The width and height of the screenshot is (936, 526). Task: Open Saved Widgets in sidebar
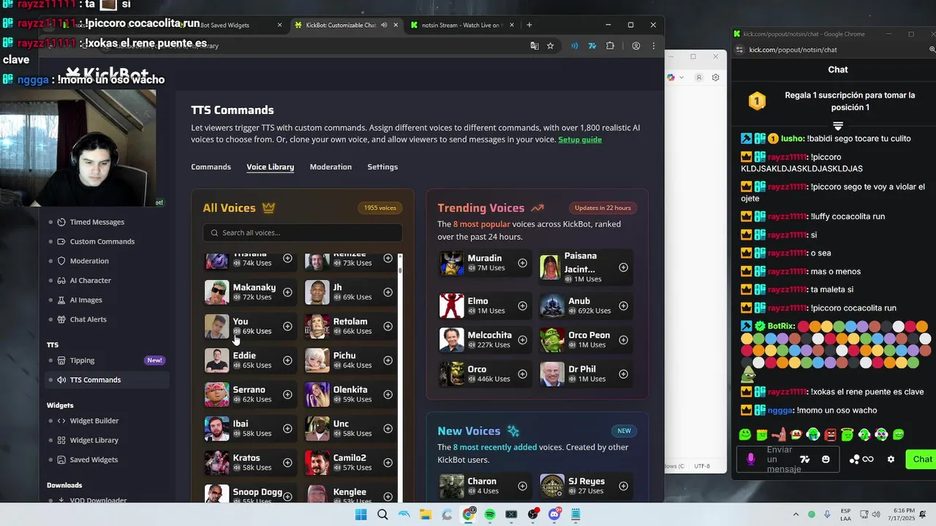coord(94,460)
